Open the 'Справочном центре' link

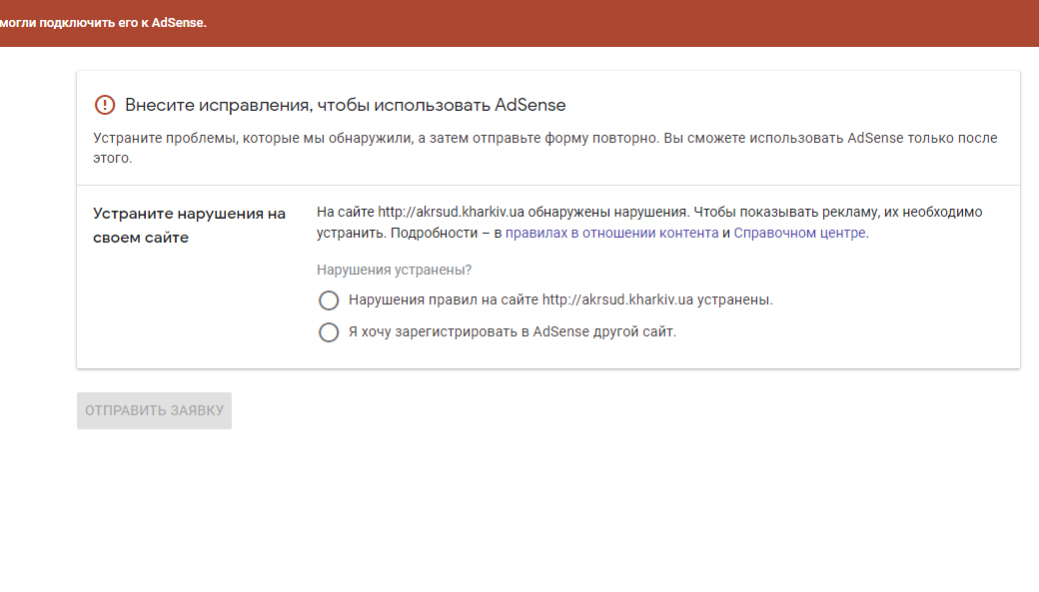800,233
